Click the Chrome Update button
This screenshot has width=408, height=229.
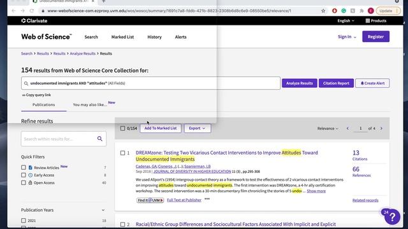[x=388, y=11]
